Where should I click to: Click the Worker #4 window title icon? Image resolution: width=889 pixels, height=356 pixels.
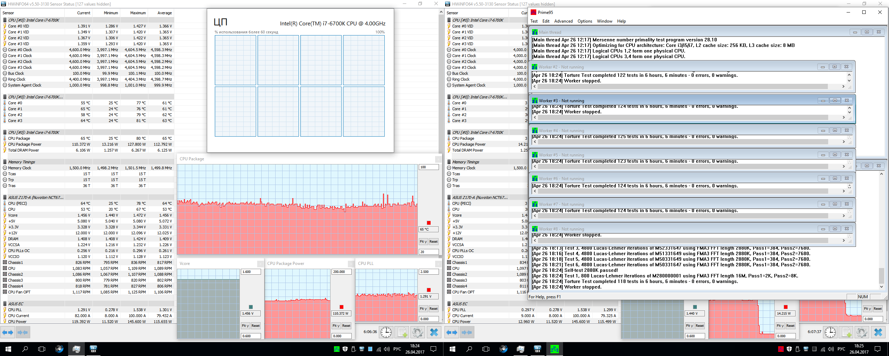[535, 130]
